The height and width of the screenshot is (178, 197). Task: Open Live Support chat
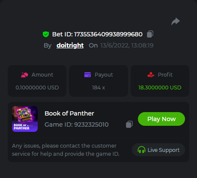pyautogui.click(x=158, y=150)
